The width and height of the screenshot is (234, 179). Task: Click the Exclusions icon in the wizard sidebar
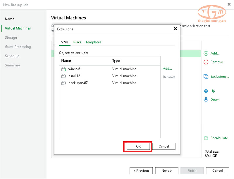tap(206, 77)
